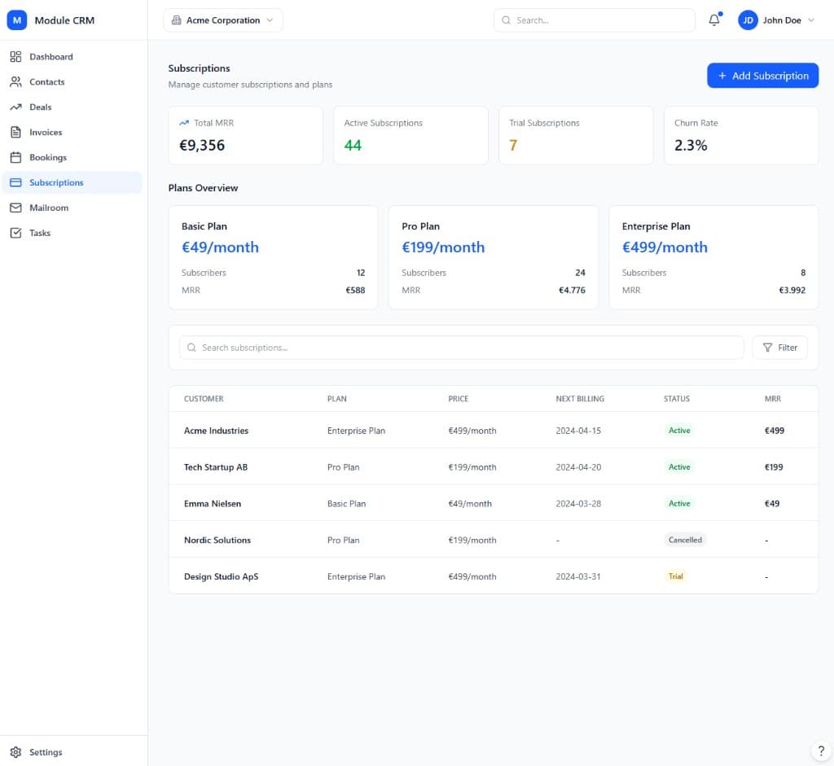Screen dimensions: 834x766
Task: Click the 2.3% churn rate value
Action: (x=691, y=145)
